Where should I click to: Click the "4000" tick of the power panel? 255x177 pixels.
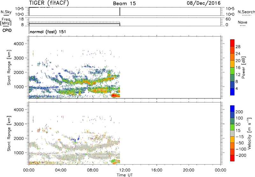(x=19, y=44)
